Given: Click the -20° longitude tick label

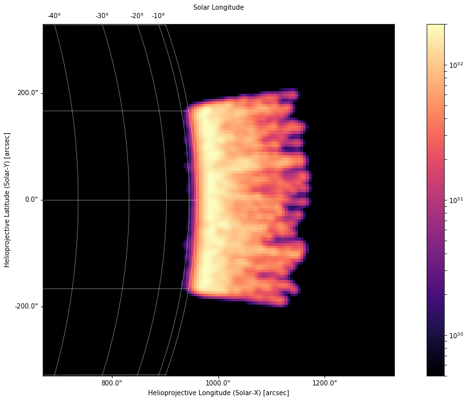Looking at the screenshot, I should point(137,16).
